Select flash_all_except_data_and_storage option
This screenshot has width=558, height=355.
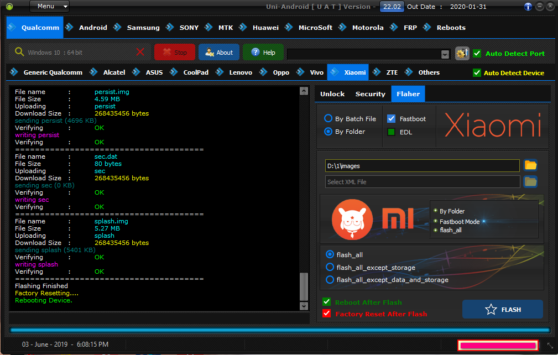tap(330, 280)
